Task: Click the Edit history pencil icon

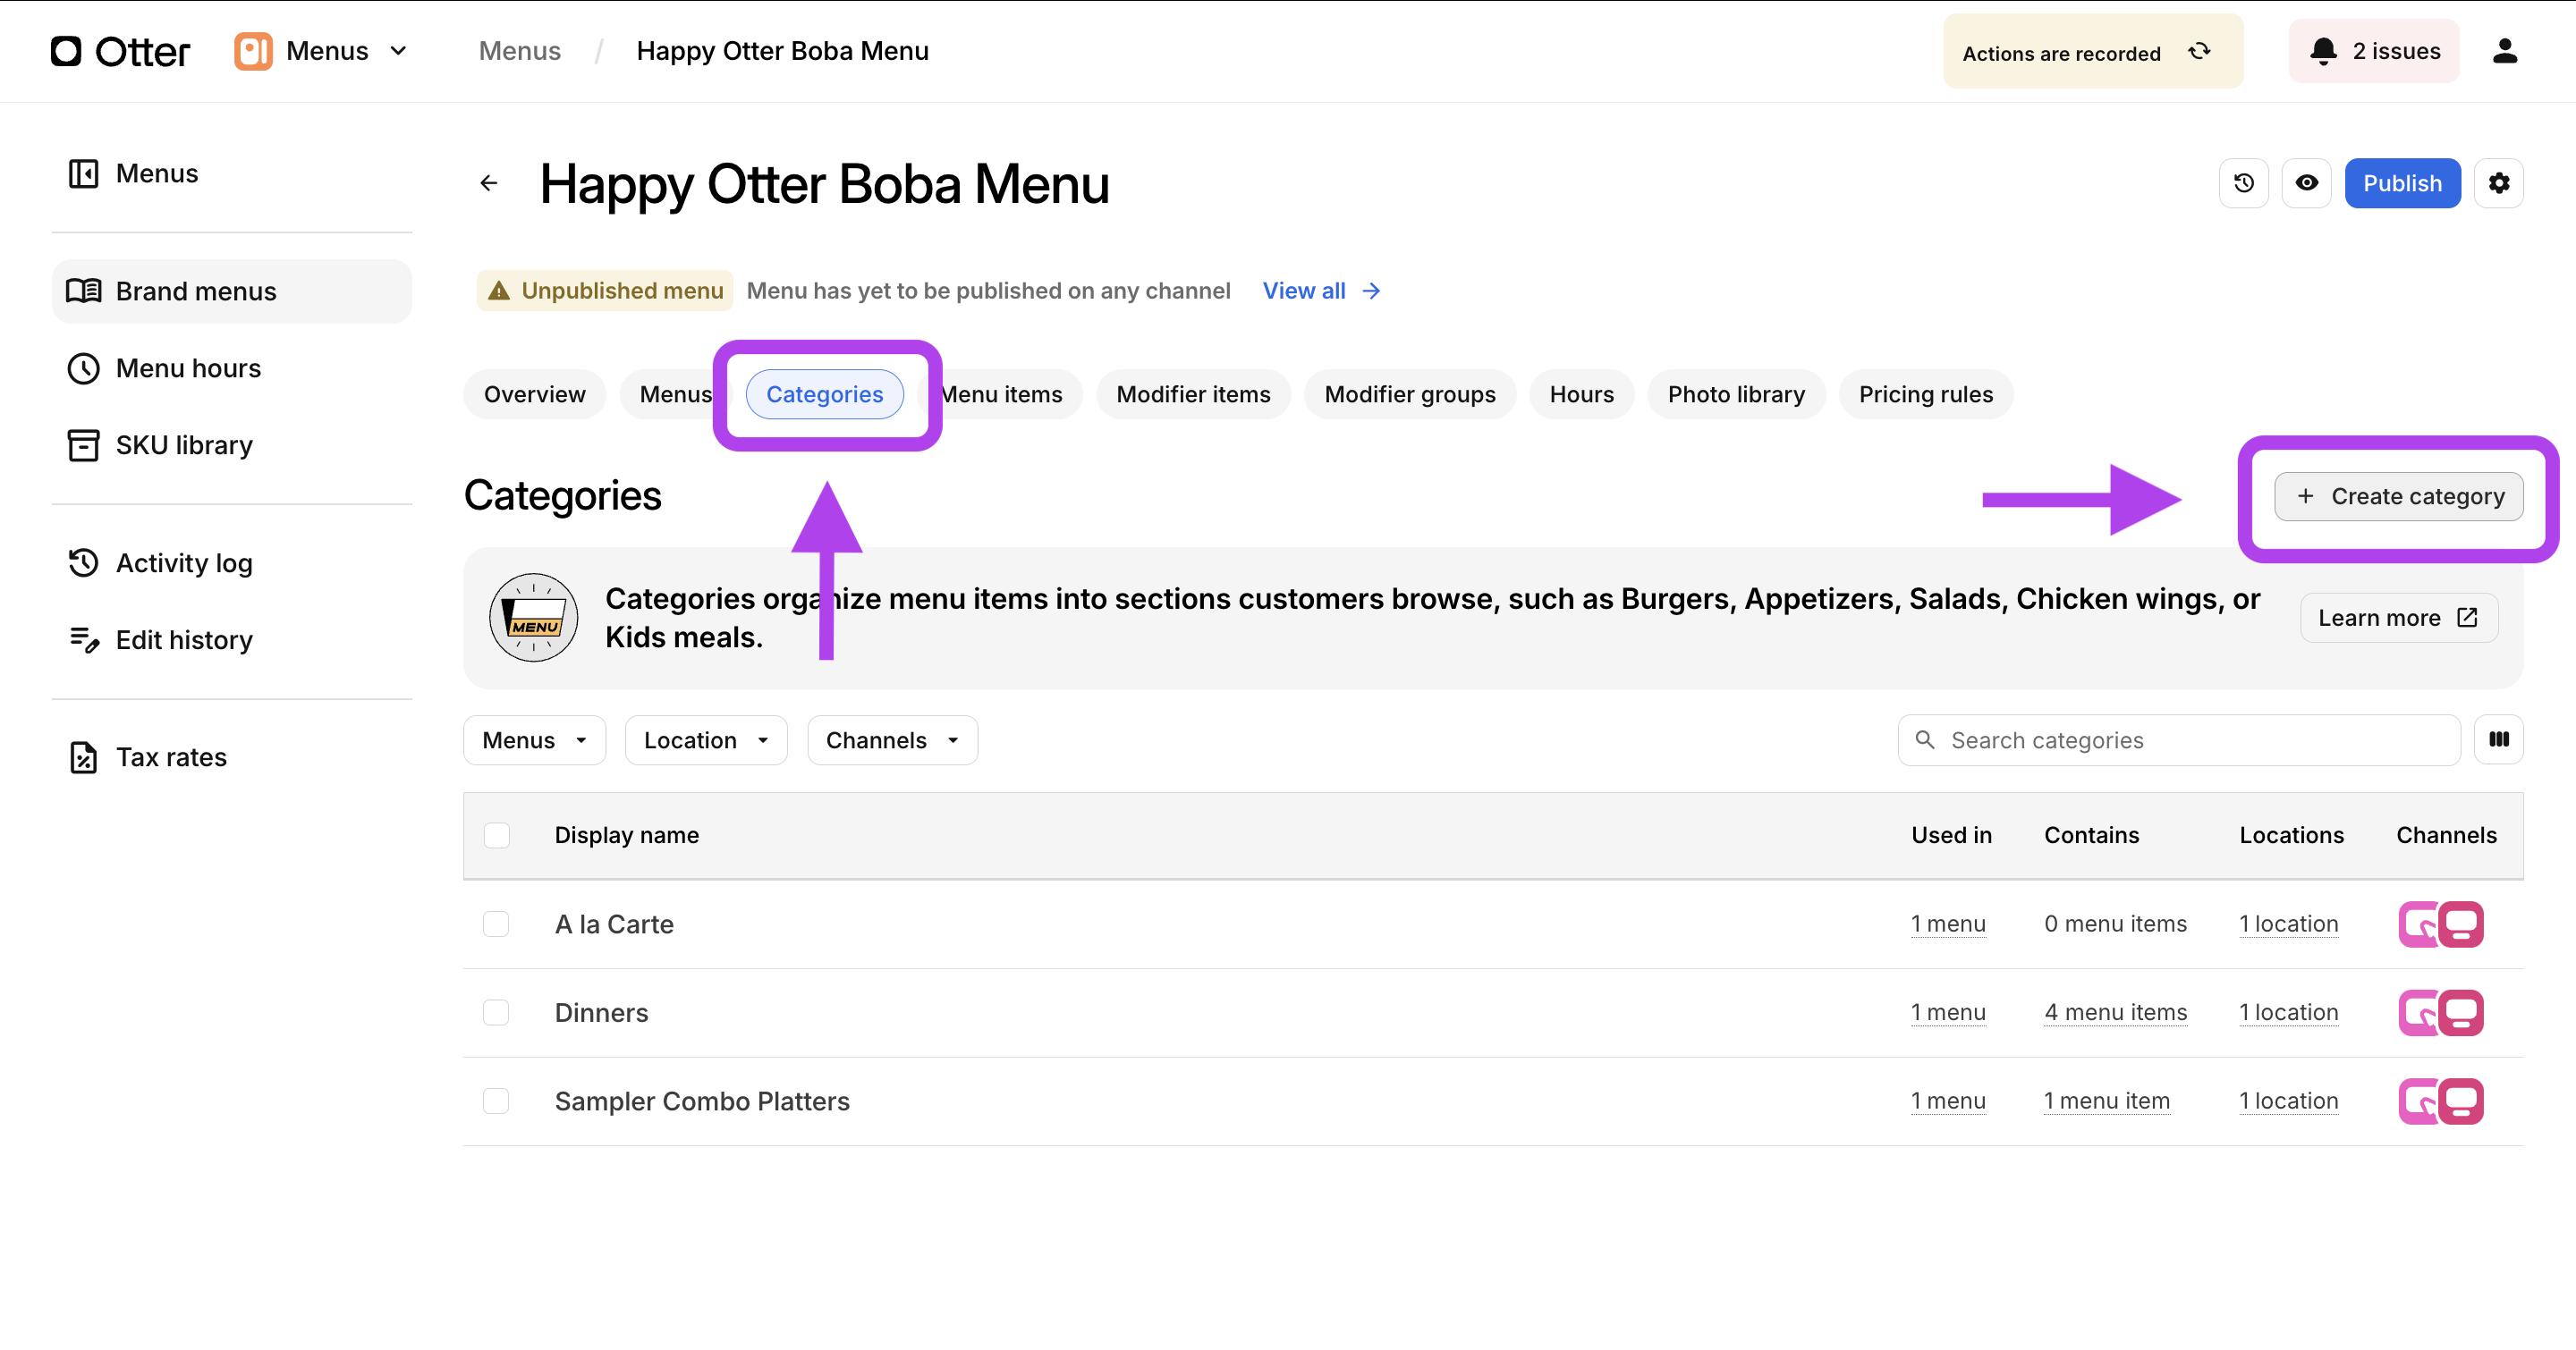Action: click(x=84, y=640)
